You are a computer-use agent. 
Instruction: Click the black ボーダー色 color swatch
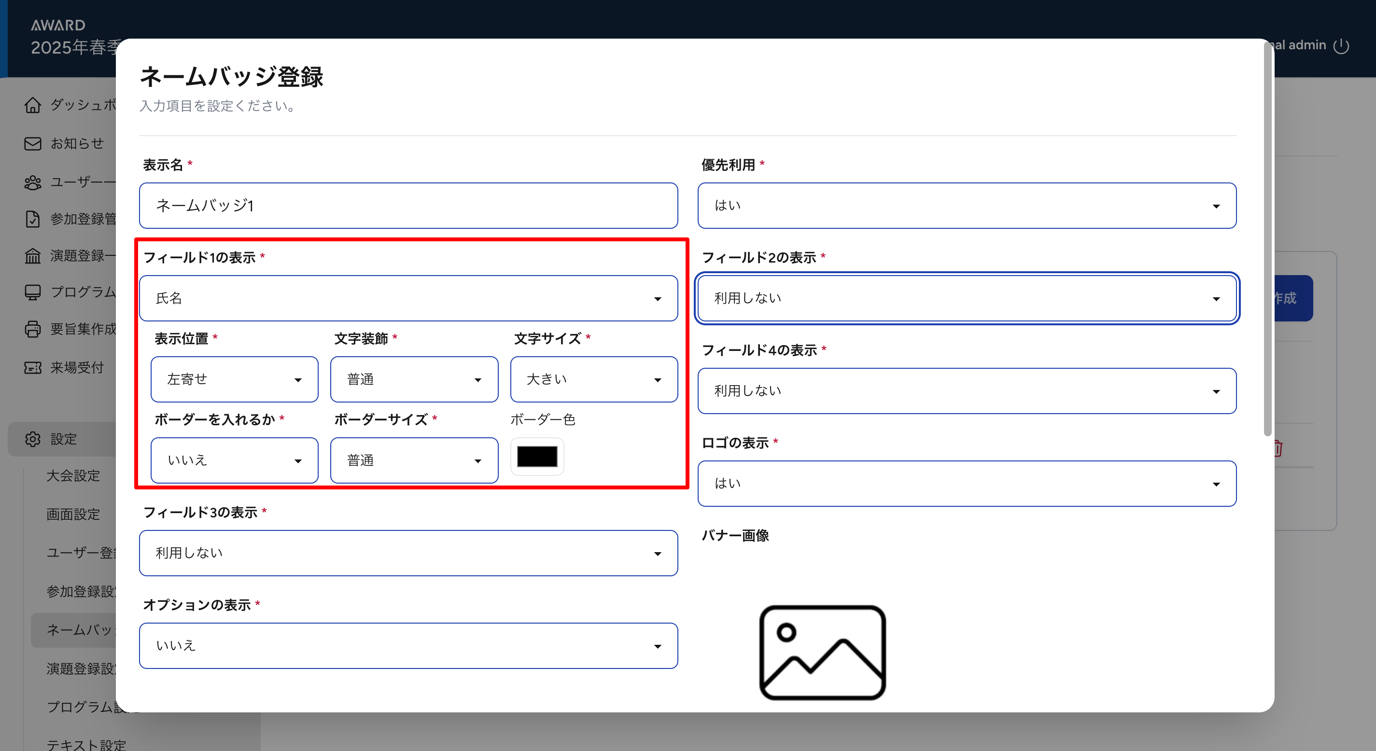point(537,457)
